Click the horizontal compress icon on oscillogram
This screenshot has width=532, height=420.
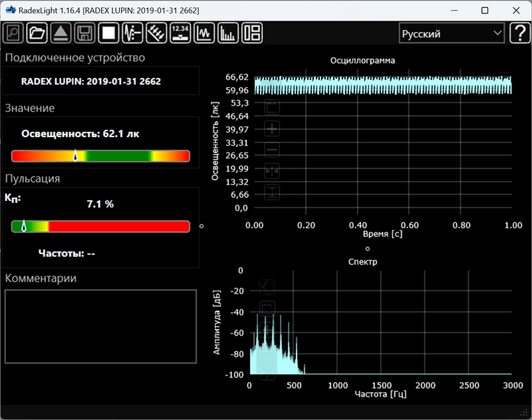click(272, 172)
